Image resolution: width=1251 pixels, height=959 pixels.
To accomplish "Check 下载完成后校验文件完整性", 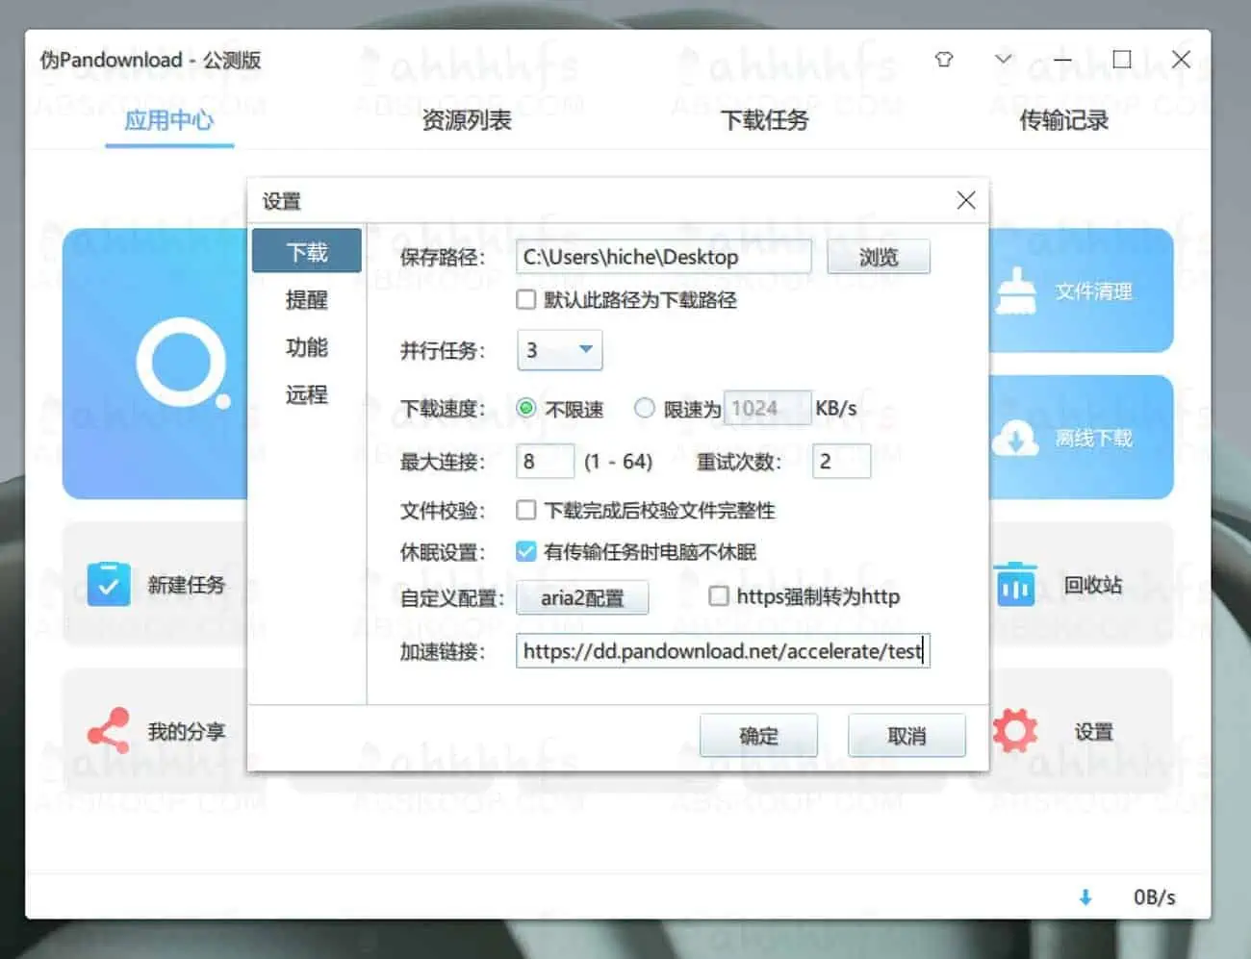I will [x=525, y=510].
